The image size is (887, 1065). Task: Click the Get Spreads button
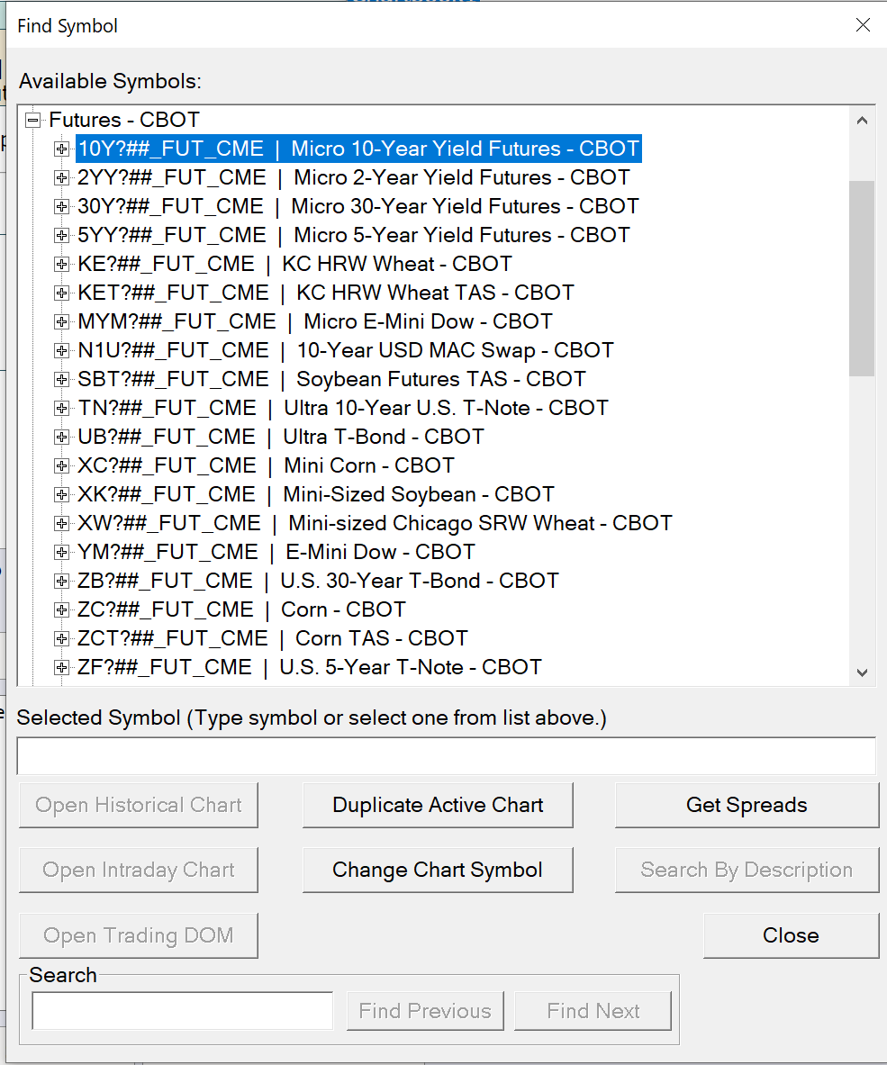pos(747,805)
